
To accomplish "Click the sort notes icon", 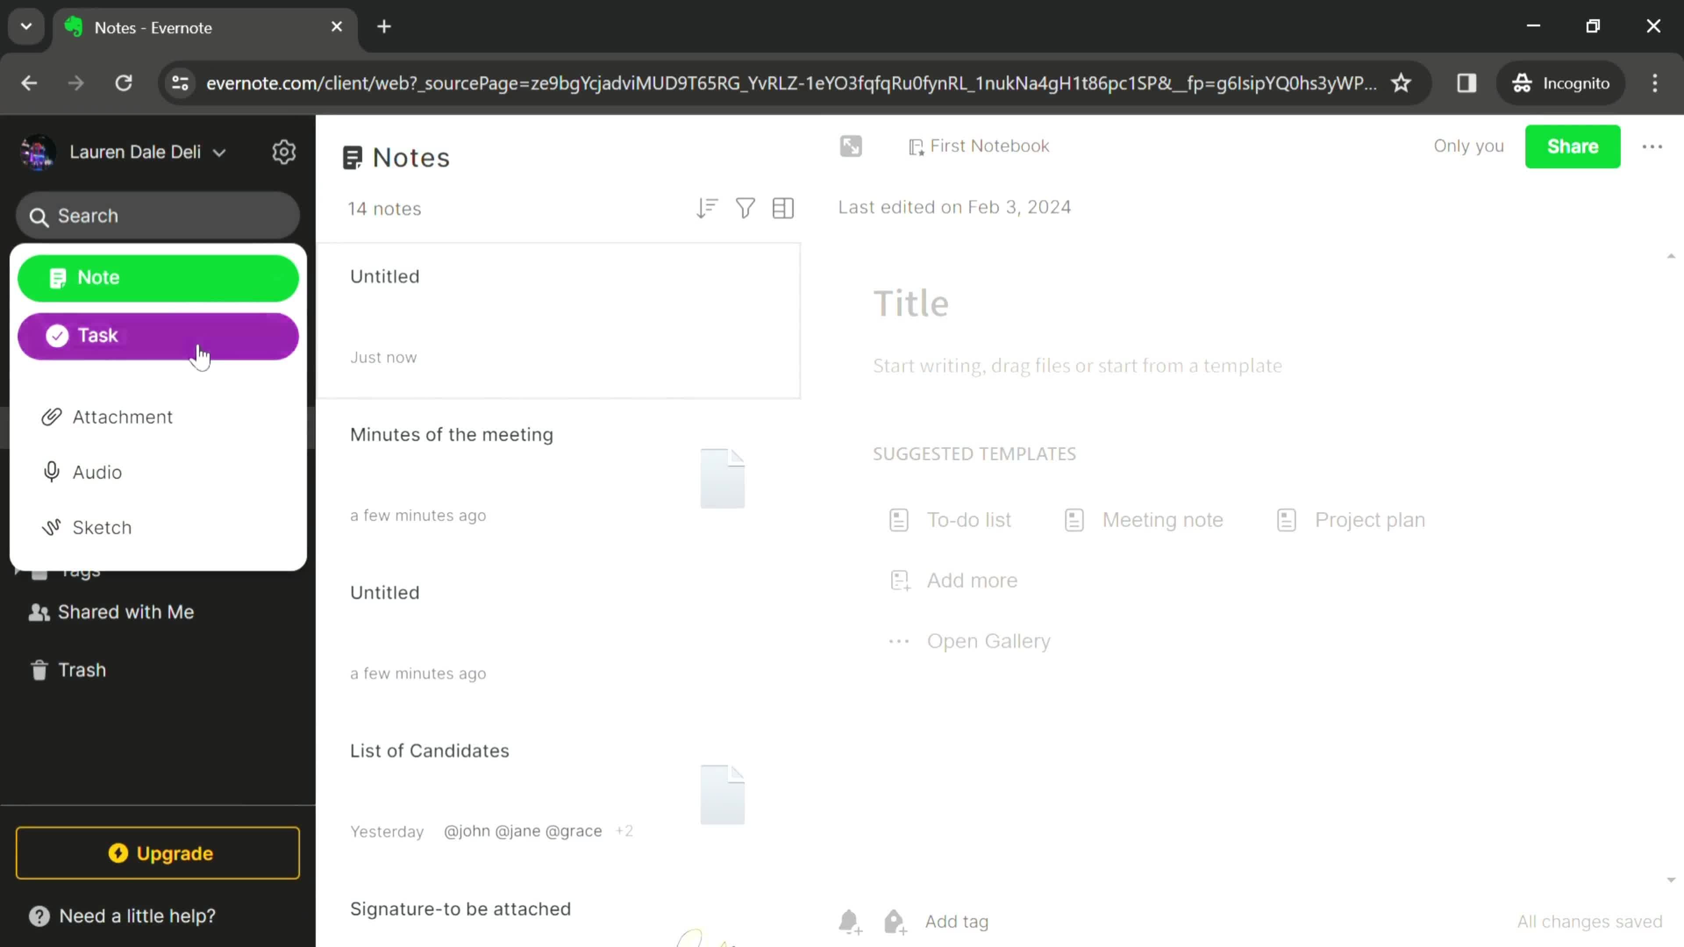I will point(706,208).
